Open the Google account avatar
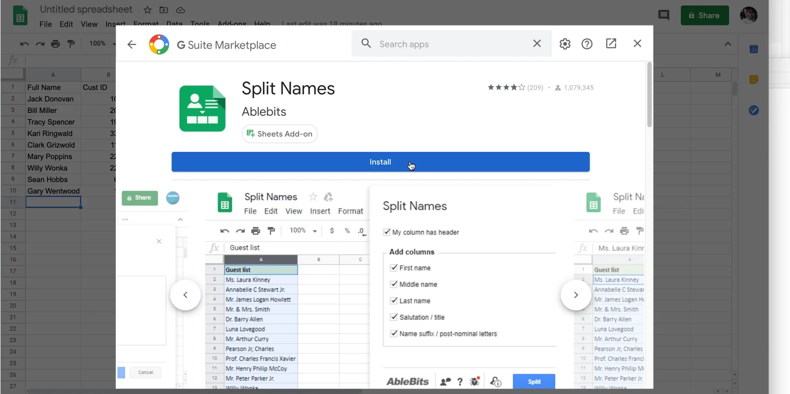Viewport: 790px width, 394px height. [749, 15]
